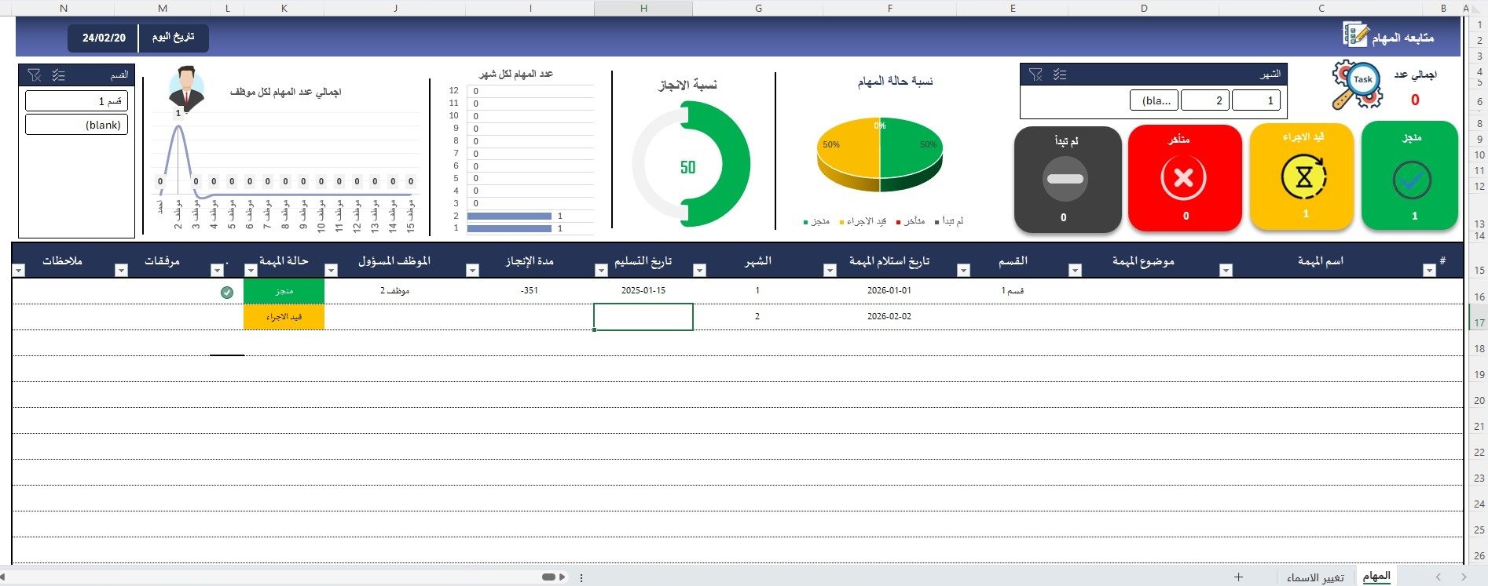The image size is (1488, 586).
Task: Clear the القسم slicer filter icon
Action: 34,75
